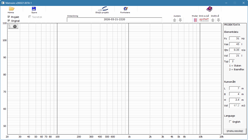Screen dimensions: 248x140
Task: Uncheck the Original checkbox
Action: click(x=9, y=21)
